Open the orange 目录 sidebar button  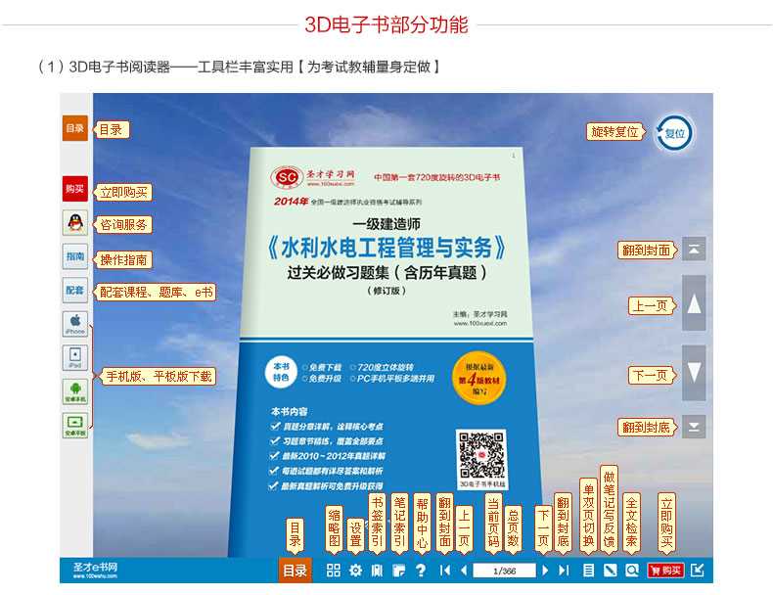pyautogui.click(x=75, y=128)
